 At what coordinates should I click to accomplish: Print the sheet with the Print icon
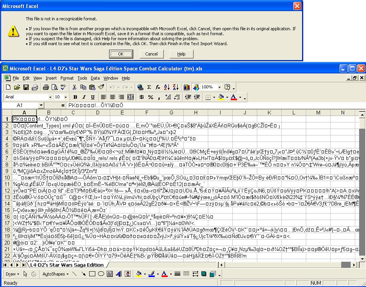tap(46, 87)
